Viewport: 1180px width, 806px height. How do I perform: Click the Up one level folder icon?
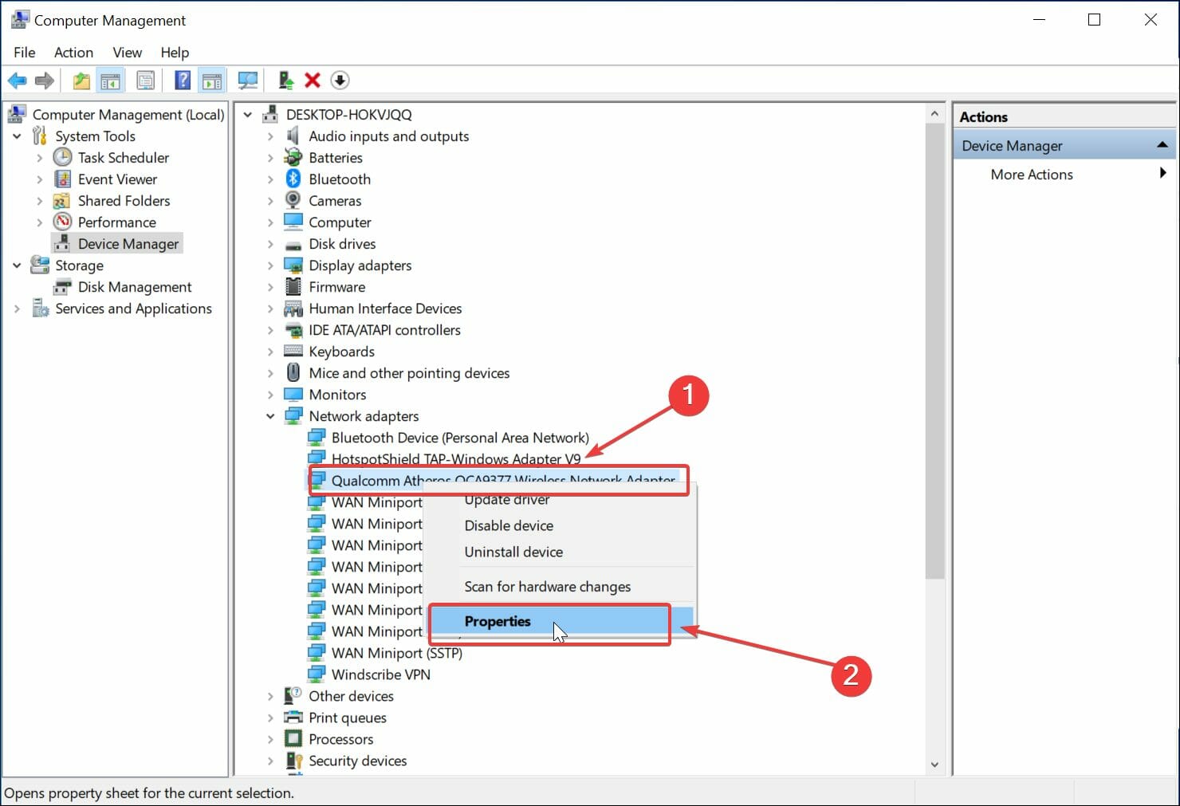click(81, 81)
